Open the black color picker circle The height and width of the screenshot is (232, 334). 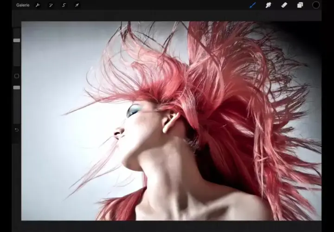tap(316, 5)
